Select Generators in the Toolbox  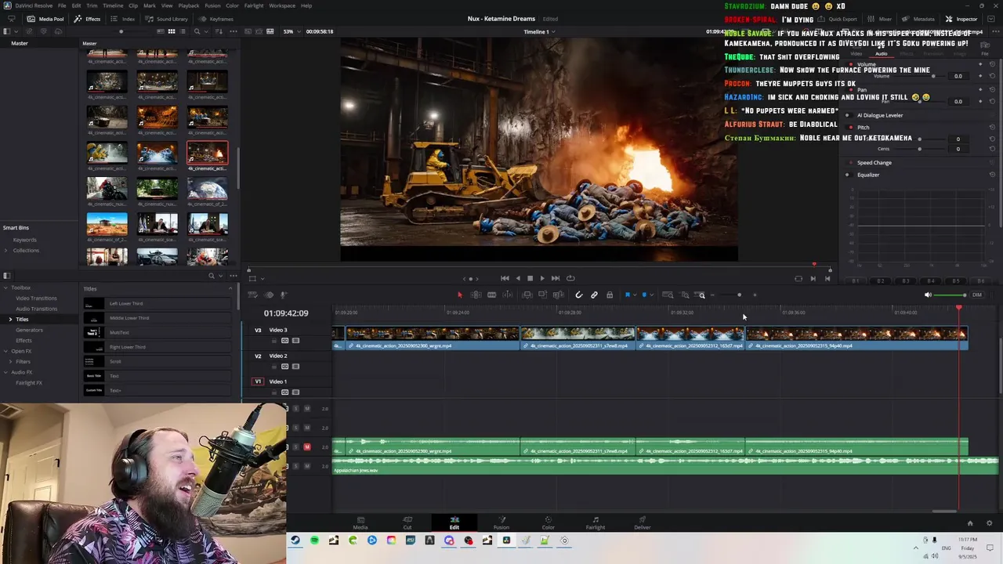pyautogui.click(x=29, y=330)
